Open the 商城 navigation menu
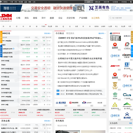133x133 pixels. (35, 18)
